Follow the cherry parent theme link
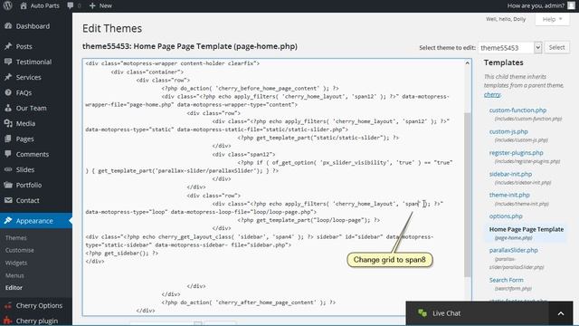This screenshot has height=326, width=579. (x=492, y=94)
